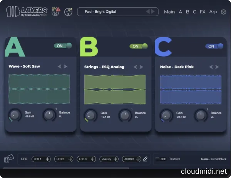Open the Pad - Bright Digital preset selector
Image resolution: width=231 pixels, height=178 pixels.
pos(118,12)
